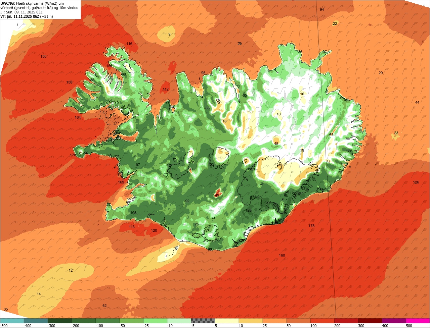The height and width of the screenshot is (328, 430).
Task: Click the map value 164 in Breiðafjörður
Action: tap(78, 118)
